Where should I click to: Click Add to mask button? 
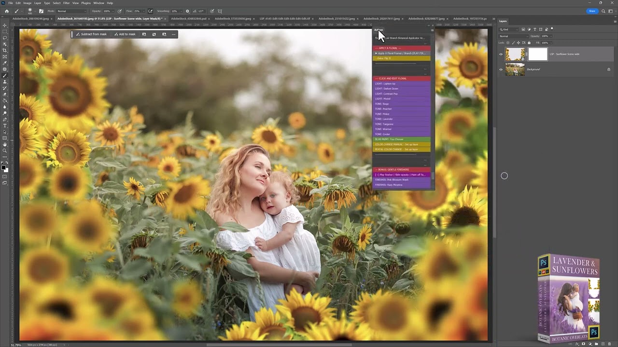125,34
